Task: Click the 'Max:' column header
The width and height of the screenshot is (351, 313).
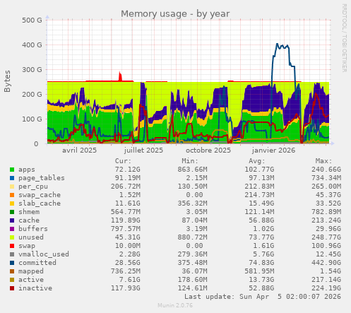Action: tap(323, 161)
